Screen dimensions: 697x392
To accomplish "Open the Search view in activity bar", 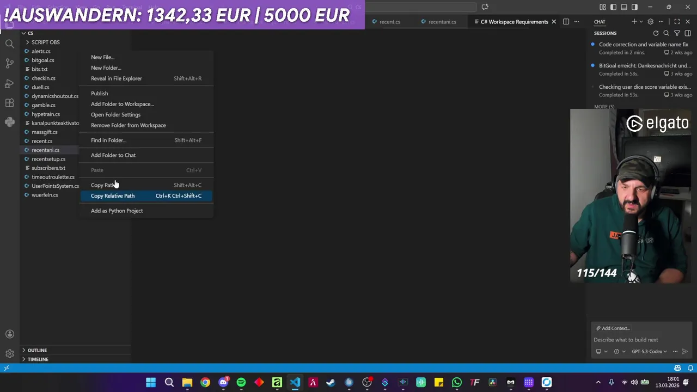I will (x=9, y=44).
